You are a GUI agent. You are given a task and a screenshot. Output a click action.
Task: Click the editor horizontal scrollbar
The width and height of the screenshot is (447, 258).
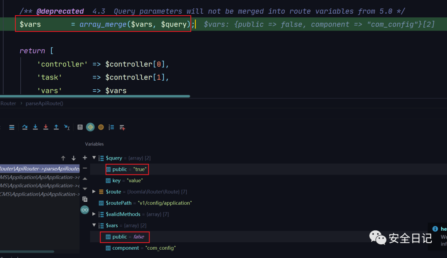(95, 96)
